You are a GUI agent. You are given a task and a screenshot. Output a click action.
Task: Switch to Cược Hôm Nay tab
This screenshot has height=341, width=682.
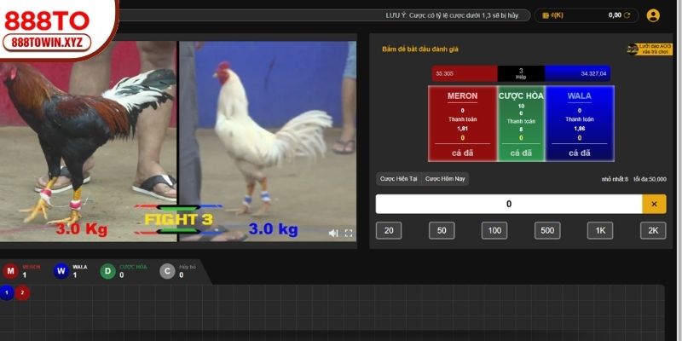(445, 179)
